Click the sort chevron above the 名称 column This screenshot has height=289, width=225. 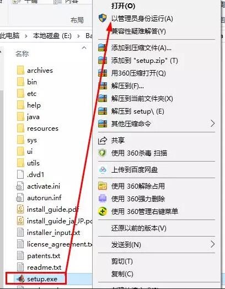(84, 48)
